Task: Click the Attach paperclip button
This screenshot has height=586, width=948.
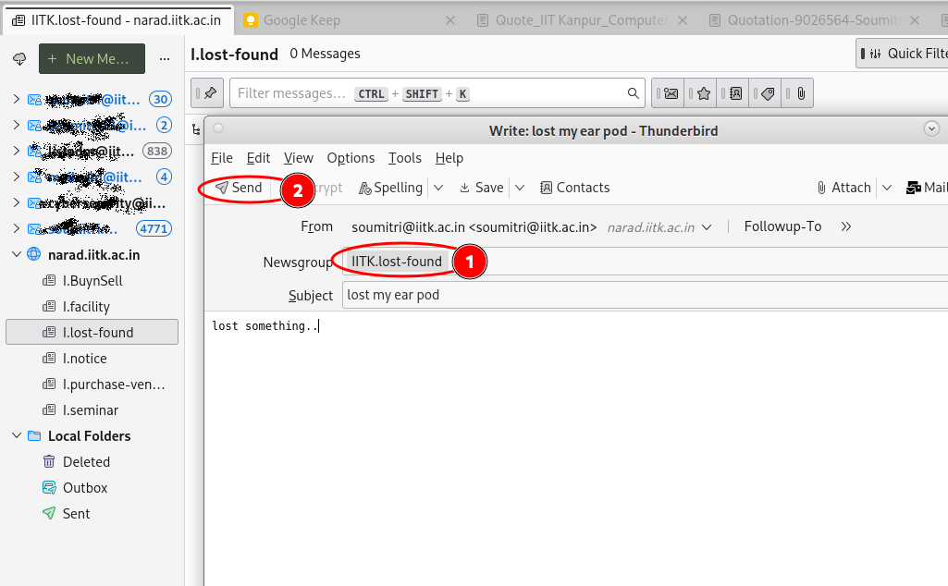Action: click(843, 188)
